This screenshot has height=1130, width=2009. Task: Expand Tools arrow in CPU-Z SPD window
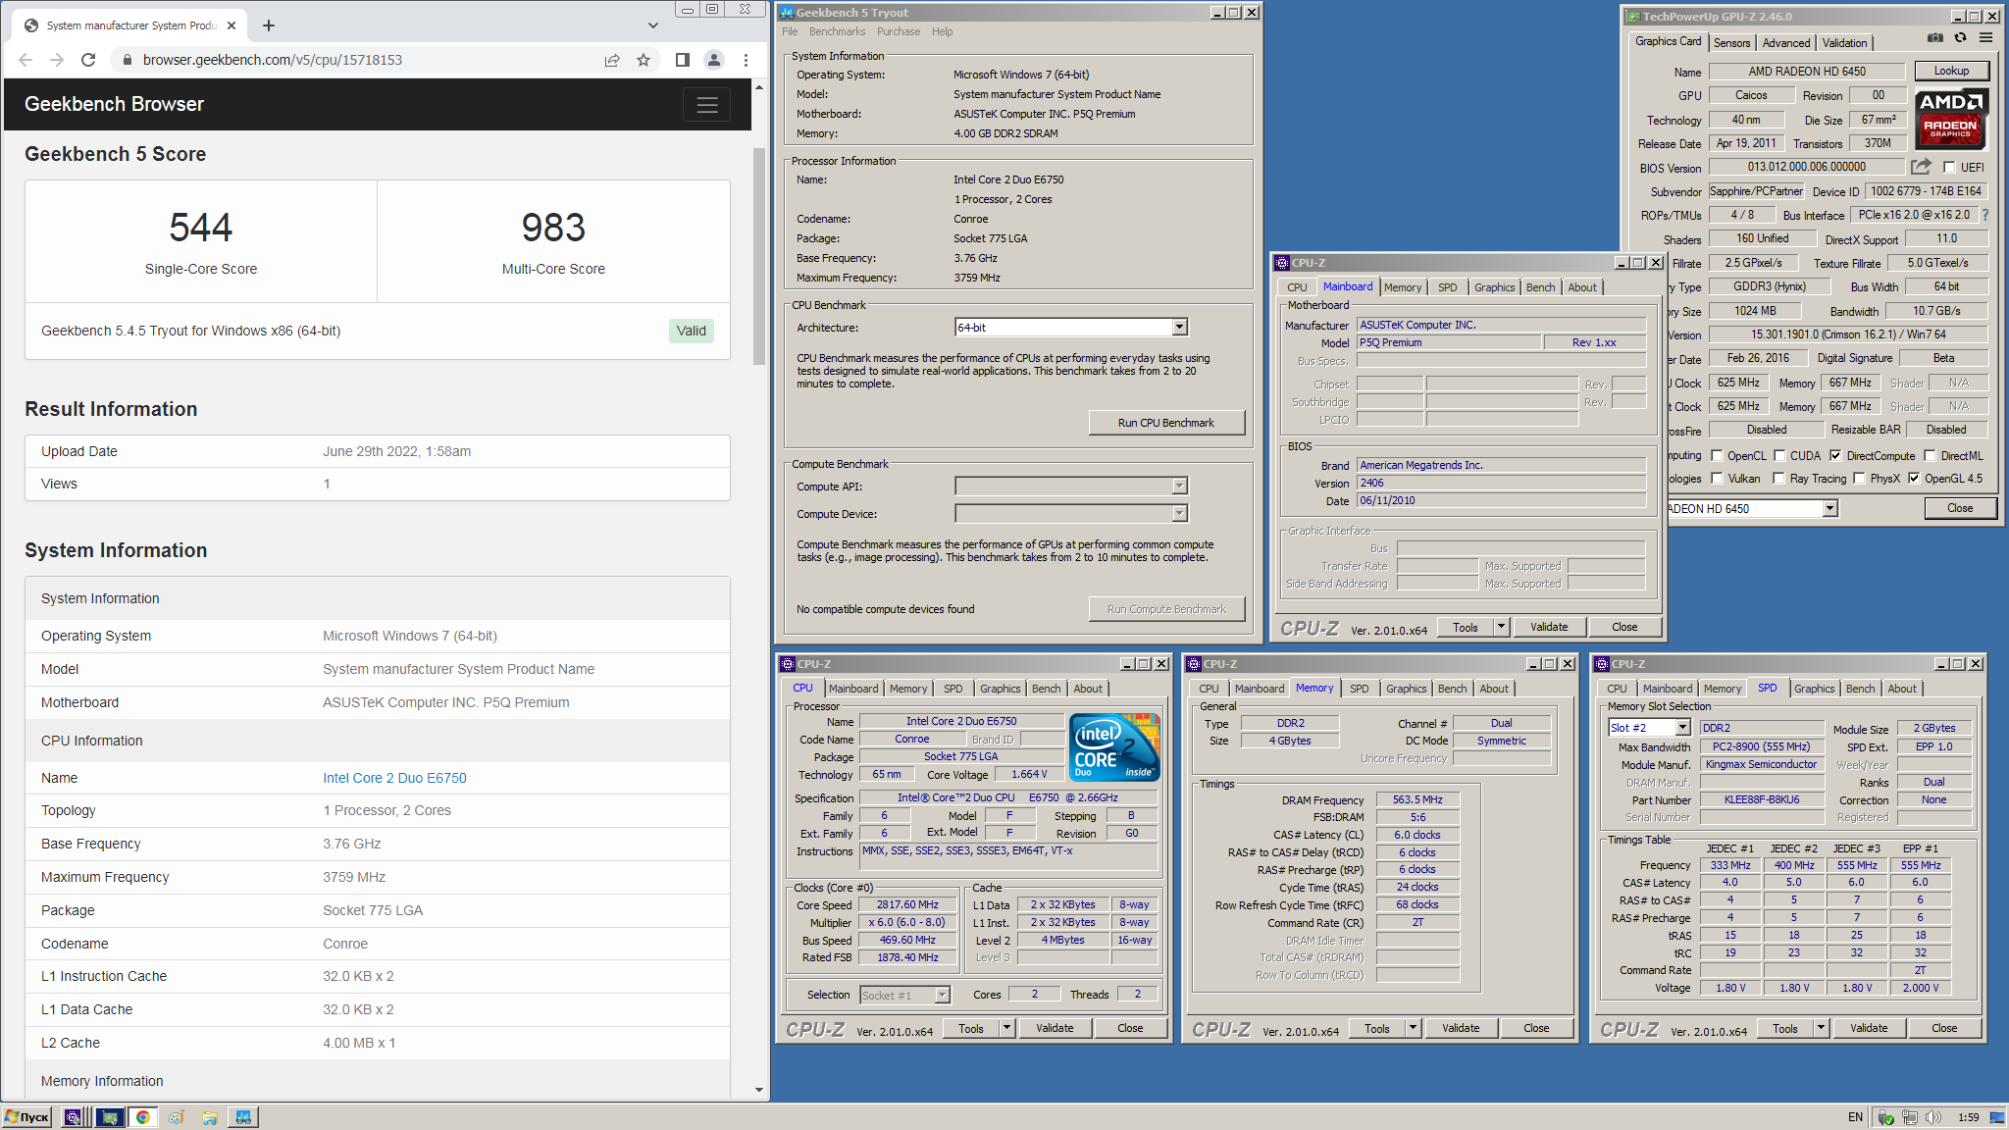point(1821,1028)
